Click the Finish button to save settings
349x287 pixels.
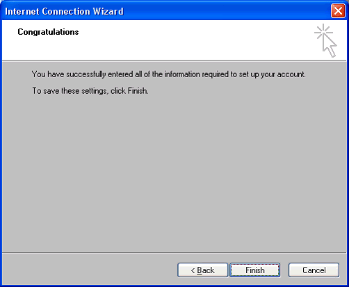(254, 270)
